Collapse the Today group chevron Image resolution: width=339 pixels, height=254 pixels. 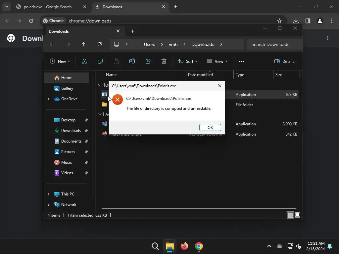pyautogui.click(x=100, y=85)
